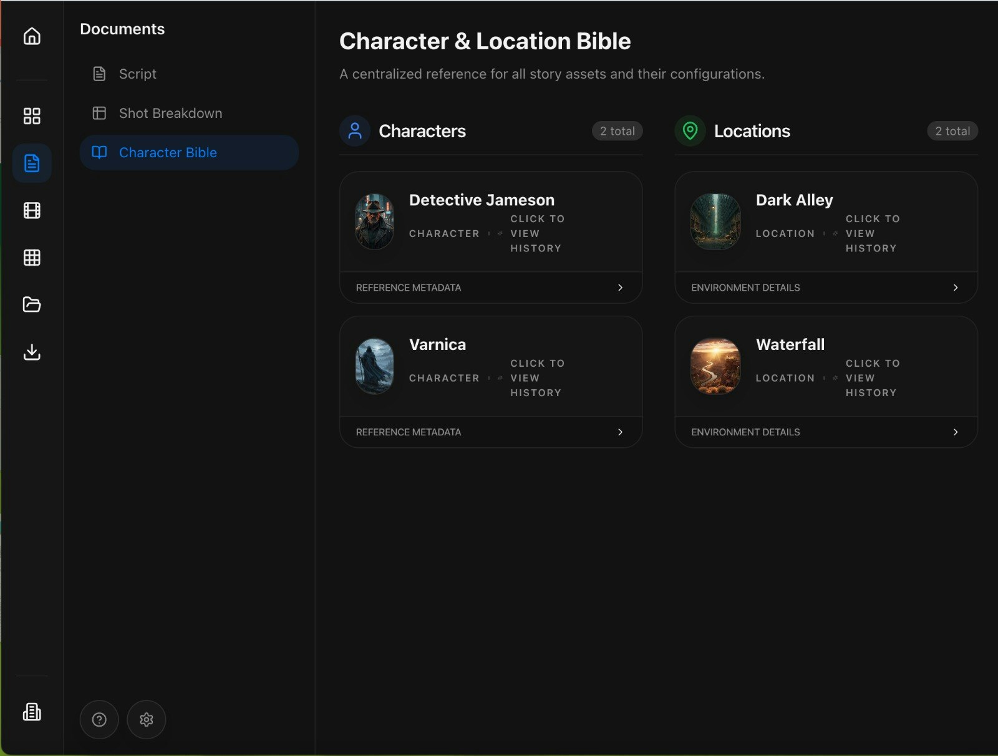998x756 pixels.
Task: Click the Varnica card title
Action: coord(437,344)
